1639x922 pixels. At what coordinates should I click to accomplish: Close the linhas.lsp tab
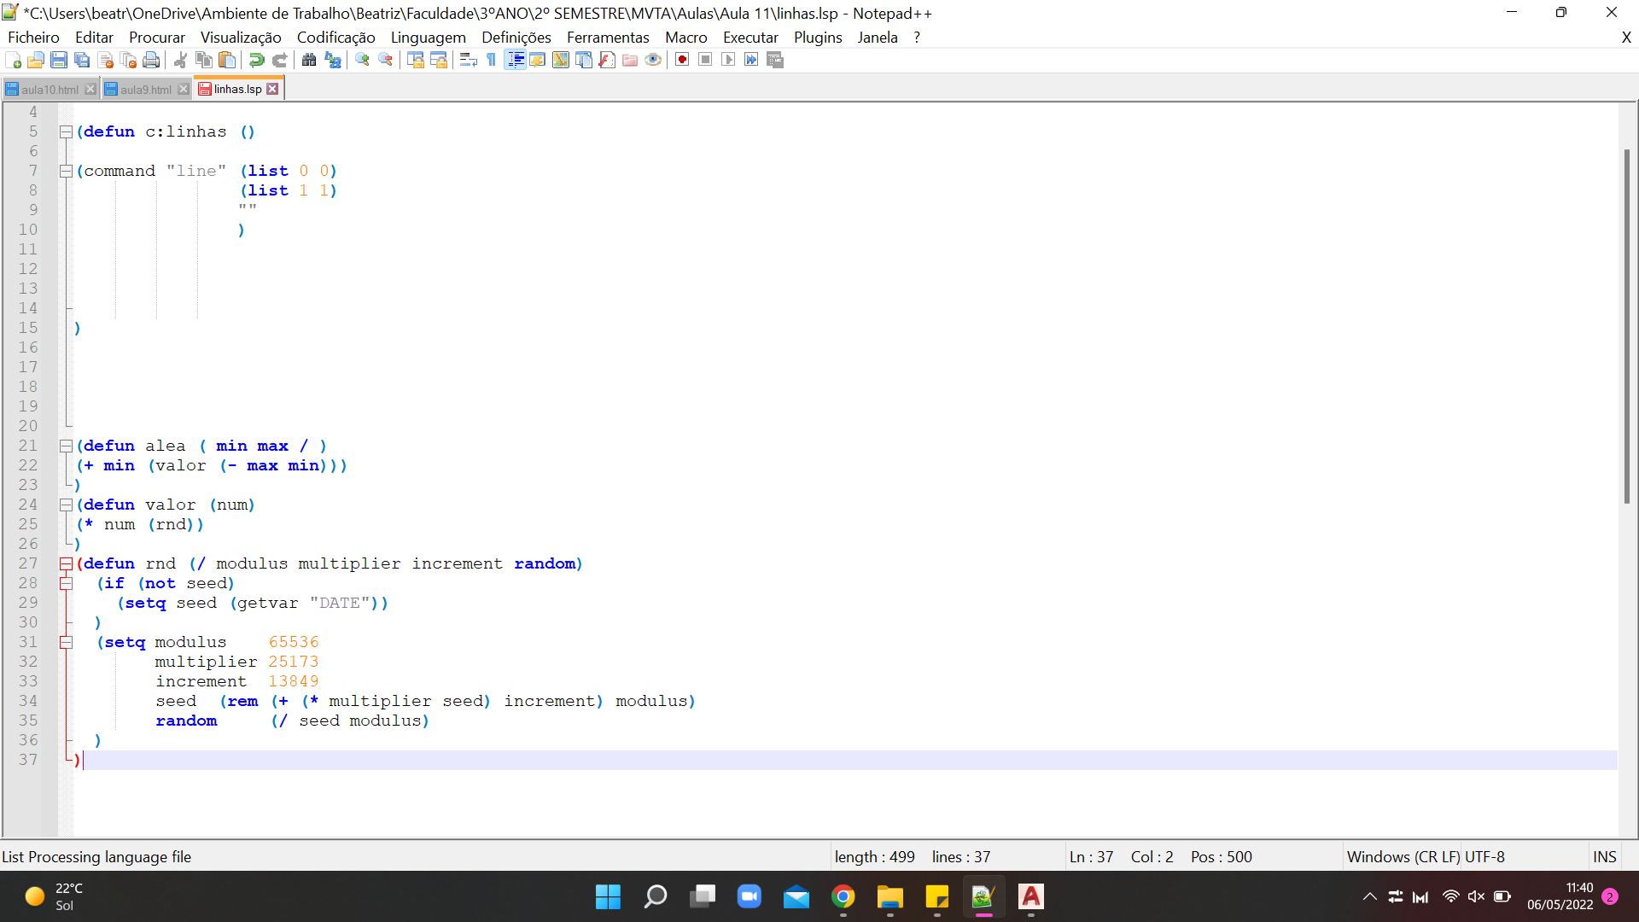coord(272,89)
